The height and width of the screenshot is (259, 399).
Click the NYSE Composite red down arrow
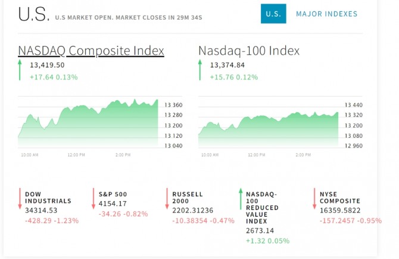coord(314,199)
